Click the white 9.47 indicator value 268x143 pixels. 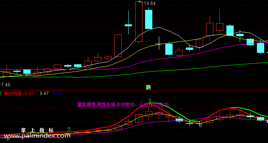pos(44,94)
